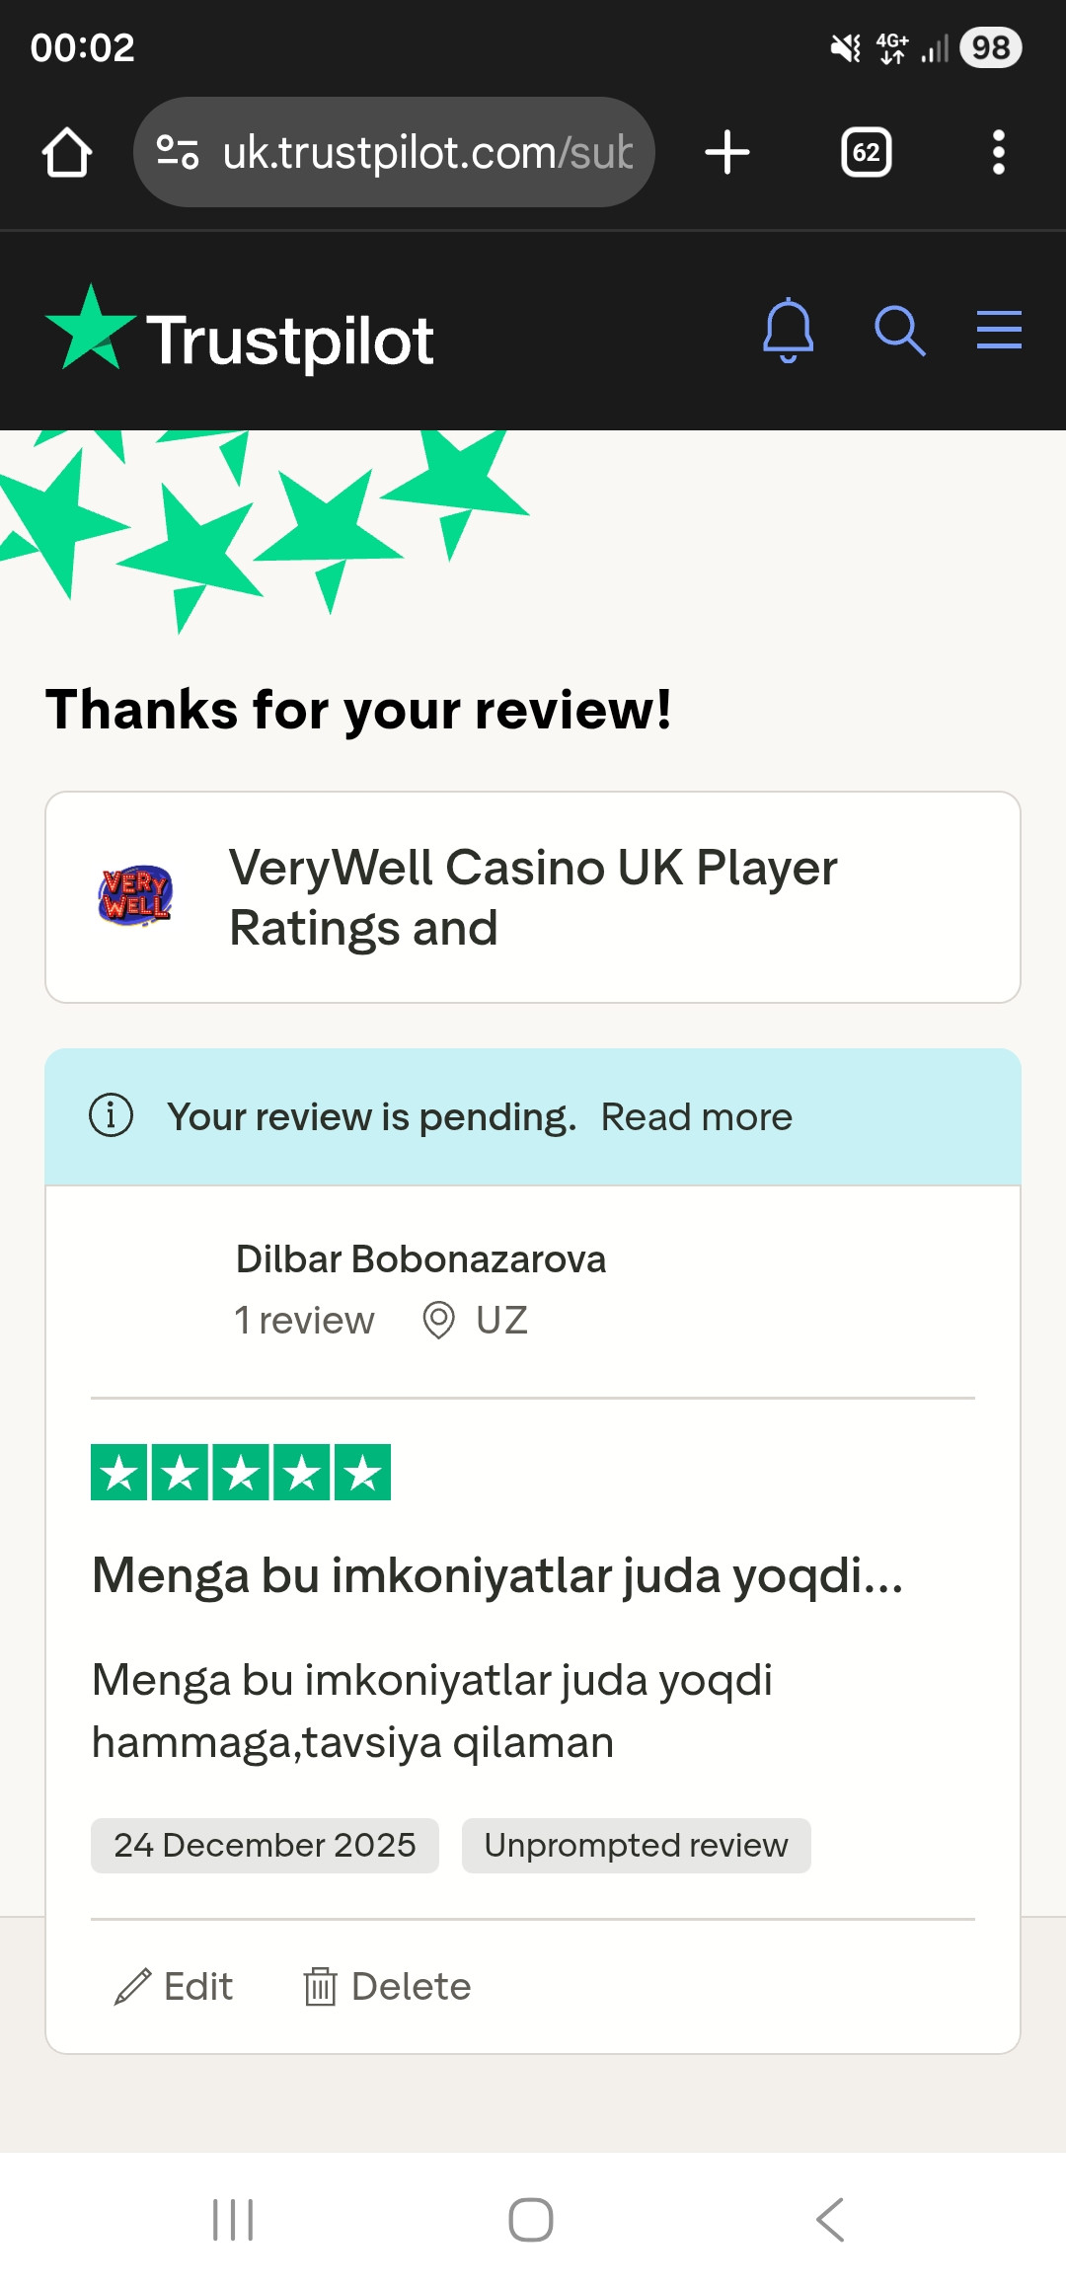Open site settings icon in address bar
The height and width of the screenshot is (2286, 1066).
click(178, 153)
